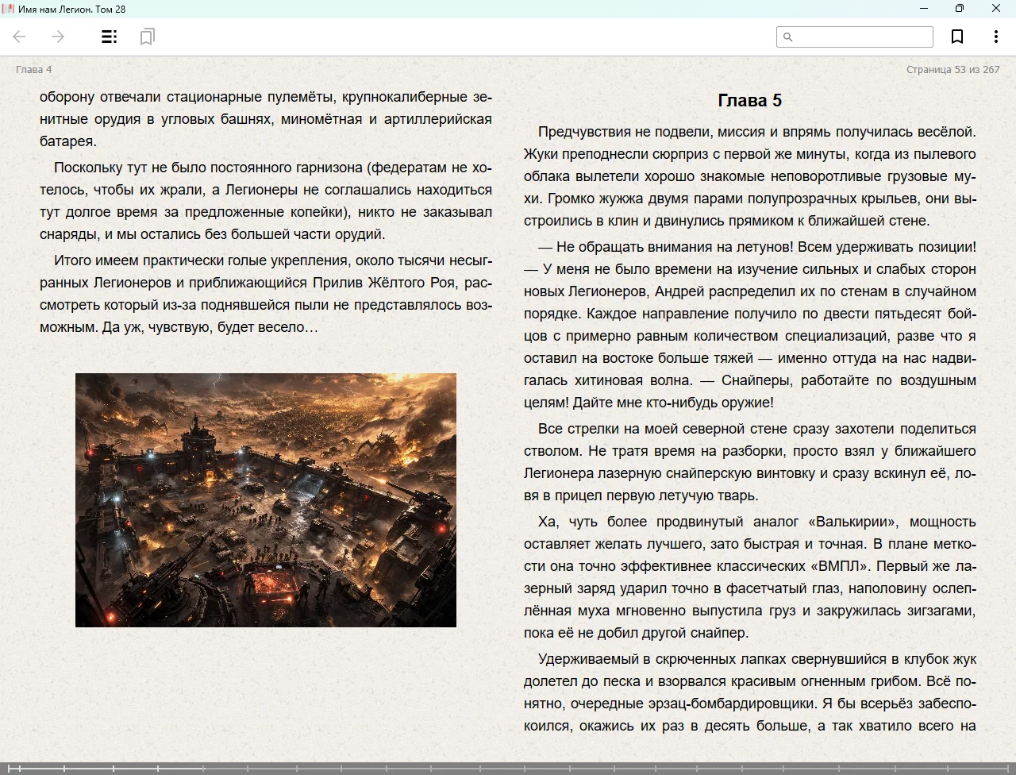Click the 'Страница 53 из 267' page indicator
The height and width of the screenshot is (775, 1016).
[952, 70]
